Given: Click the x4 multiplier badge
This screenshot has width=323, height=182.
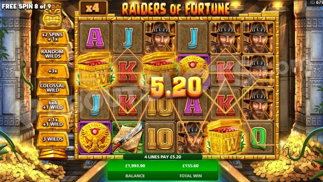Looking at the screenshot, I should point(93,8).
